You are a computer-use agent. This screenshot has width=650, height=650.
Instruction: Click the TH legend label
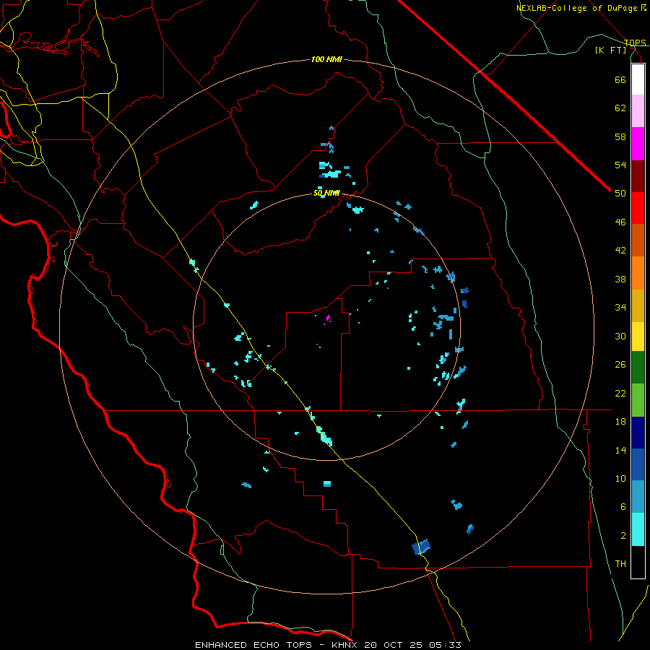(620, 564)
